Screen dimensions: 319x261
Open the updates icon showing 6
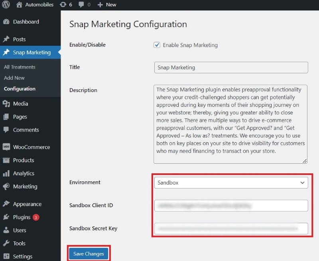(63, 5)
